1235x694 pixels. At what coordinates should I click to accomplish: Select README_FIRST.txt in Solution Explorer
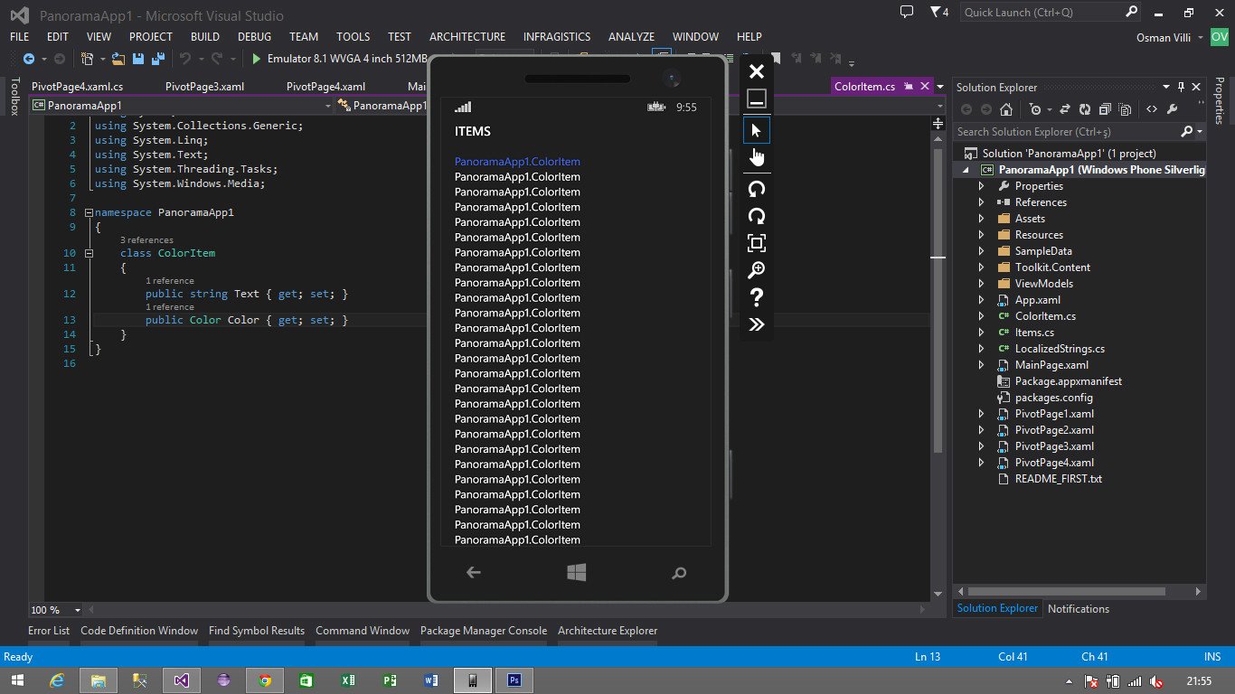click(1058, 479)
